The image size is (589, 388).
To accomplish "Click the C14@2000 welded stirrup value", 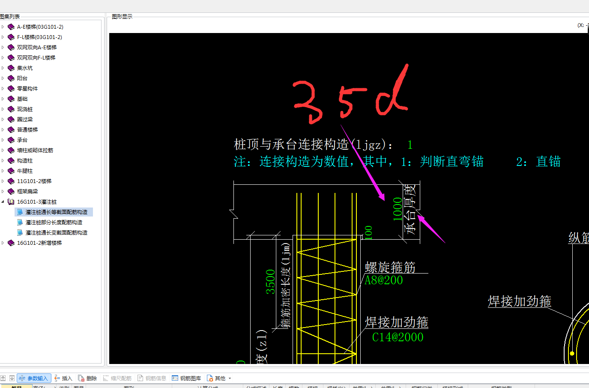I will [x=398, y=337].
